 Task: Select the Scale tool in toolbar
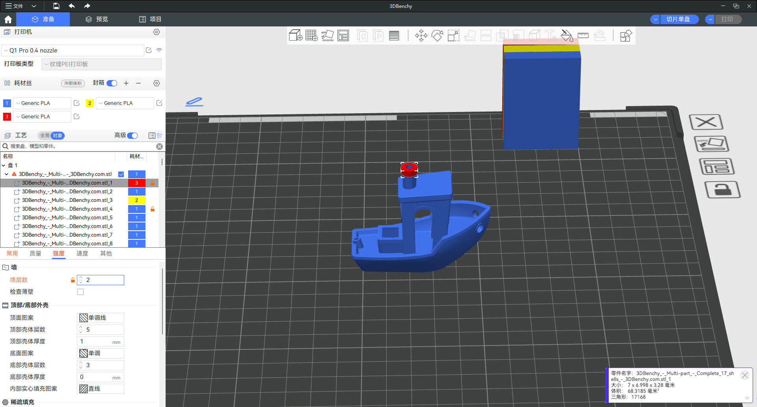(x=453, y=35)
